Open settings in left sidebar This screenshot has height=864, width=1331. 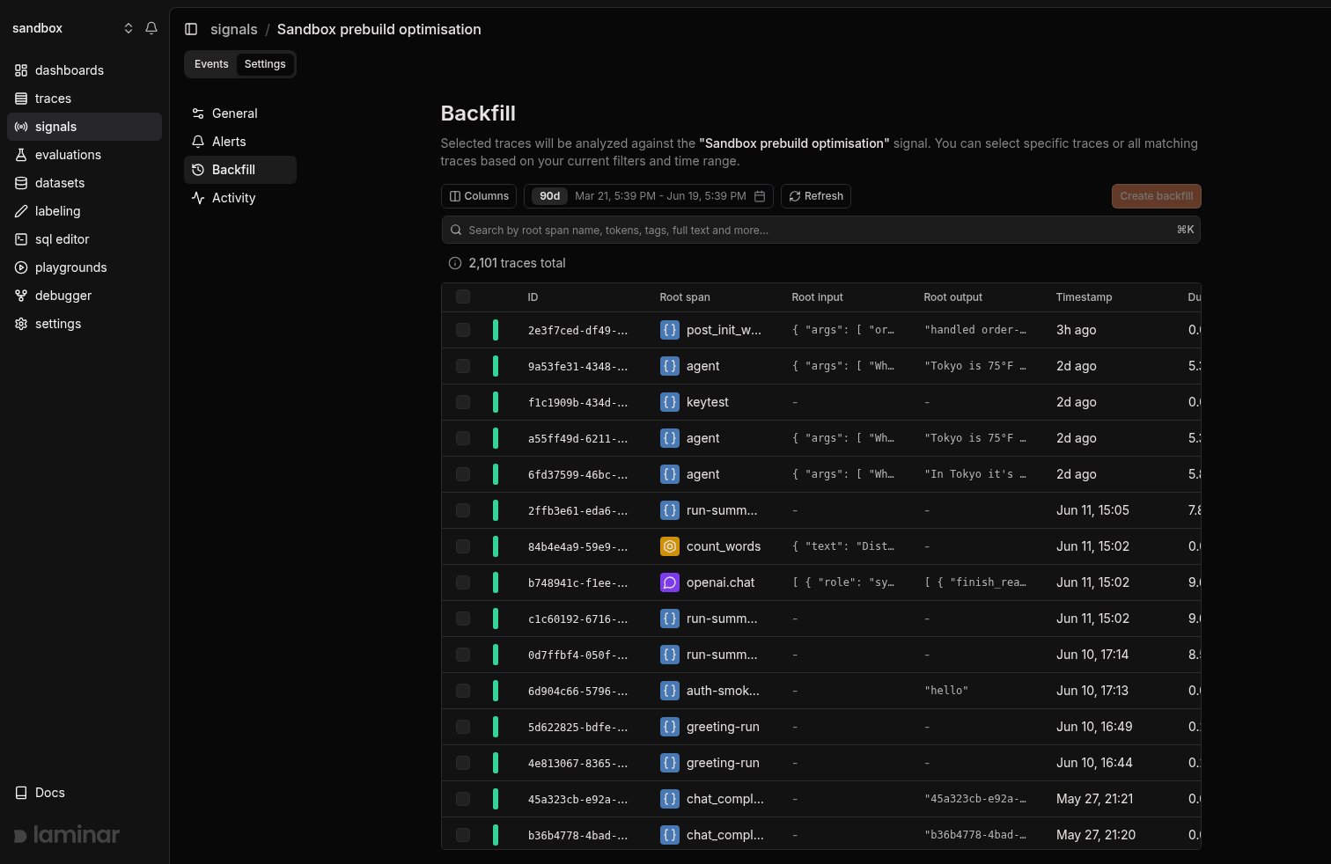[85, 324]
